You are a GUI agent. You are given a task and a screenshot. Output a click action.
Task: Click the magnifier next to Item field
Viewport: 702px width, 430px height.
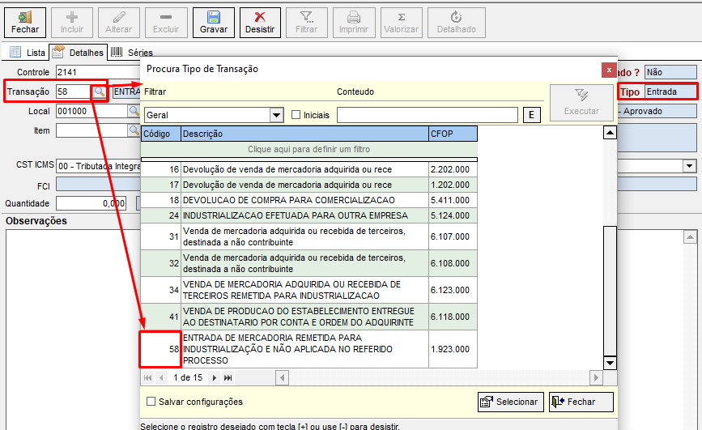[134, 130]
